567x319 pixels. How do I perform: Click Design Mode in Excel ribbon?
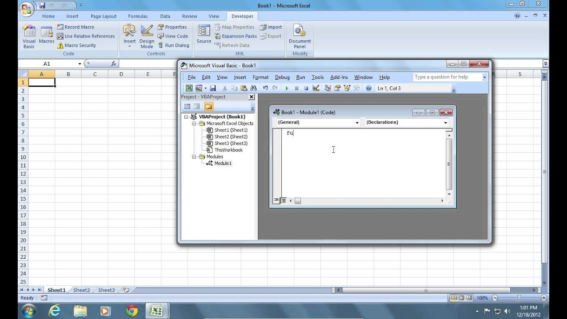coord(147,37)
